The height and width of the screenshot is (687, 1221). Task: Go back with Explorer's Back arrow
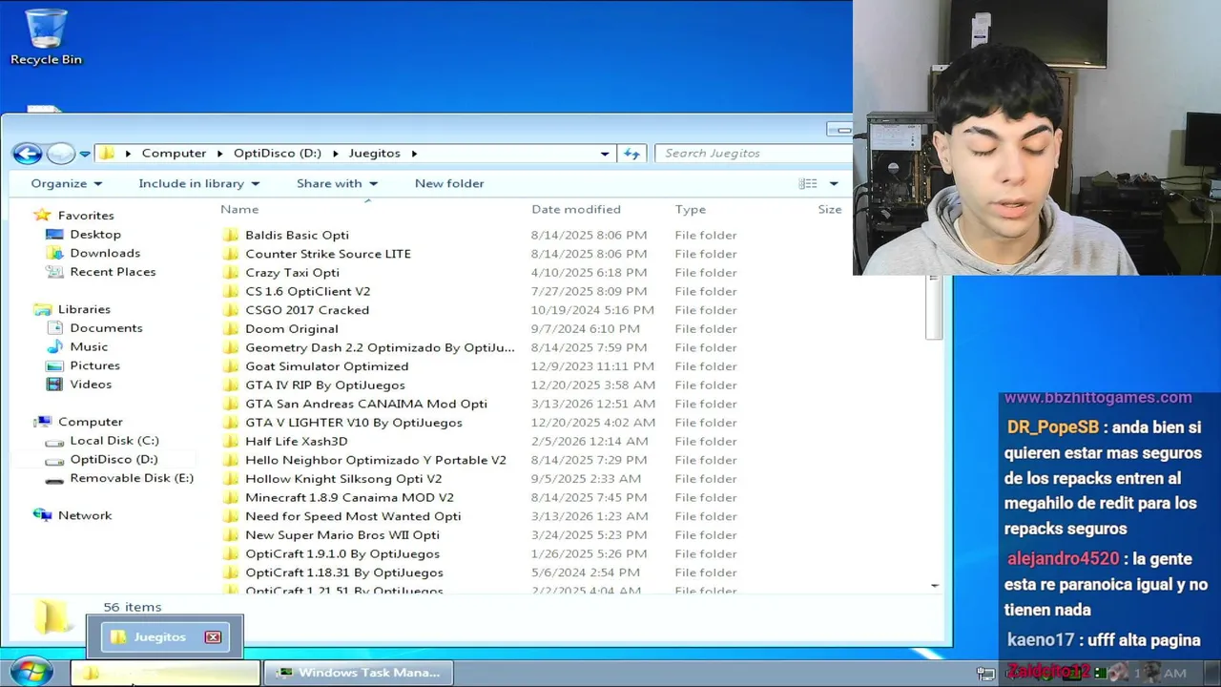[x=28, y=153]
